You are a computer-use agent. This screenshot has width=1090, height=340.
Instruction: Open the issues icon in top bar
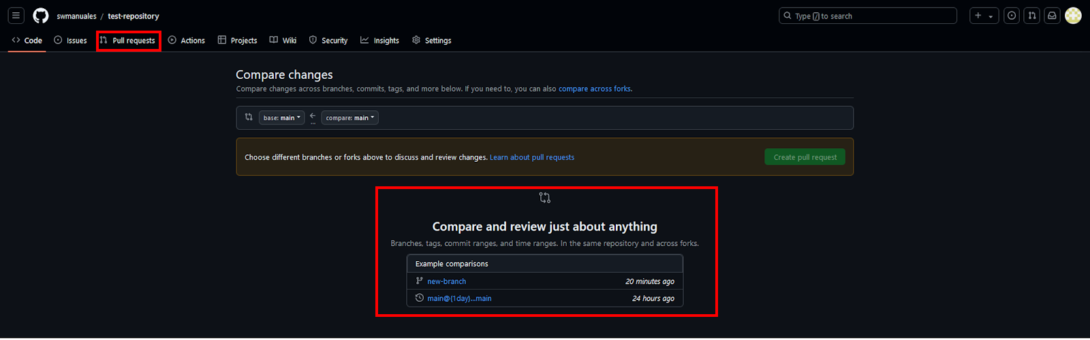pos(1012,16)
